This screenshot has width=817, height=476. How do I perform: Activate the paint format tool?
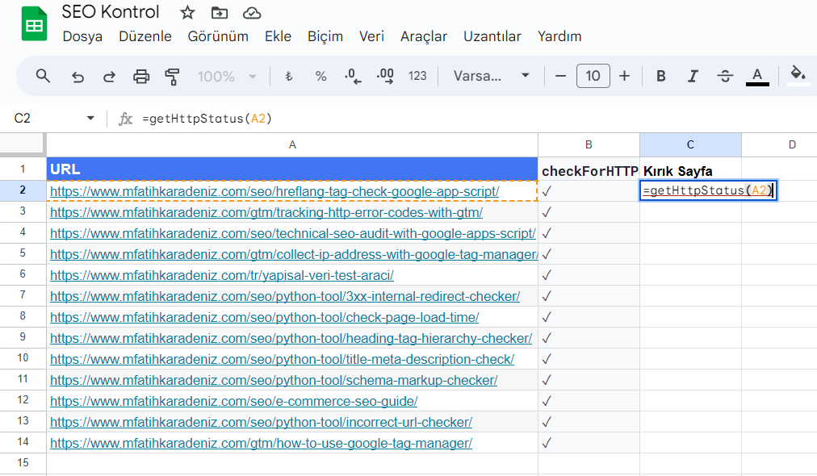coord(172,76)
